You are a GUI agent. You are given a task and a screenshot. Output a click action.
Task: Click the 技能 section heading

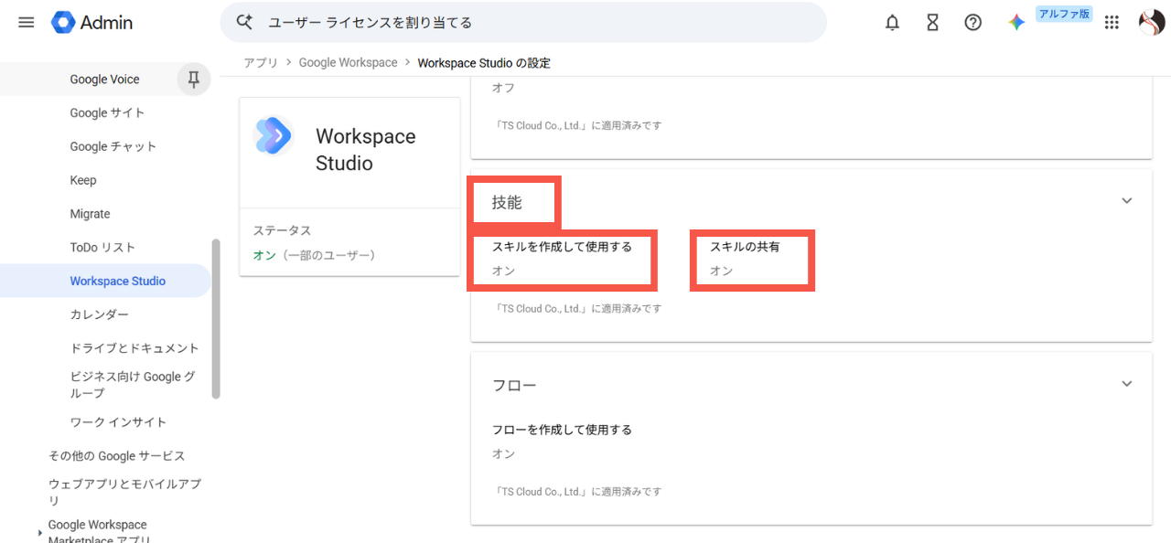[507, 203]
